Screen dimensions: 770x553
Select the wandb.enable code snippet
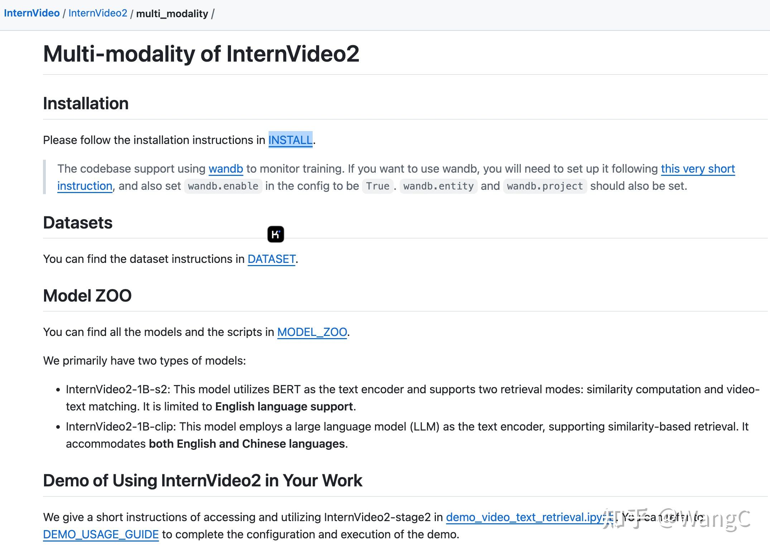[x=223, y=186]
